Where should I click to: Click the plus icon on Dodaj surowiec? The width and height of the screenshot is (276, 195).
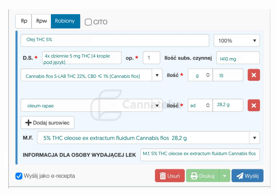28,122
